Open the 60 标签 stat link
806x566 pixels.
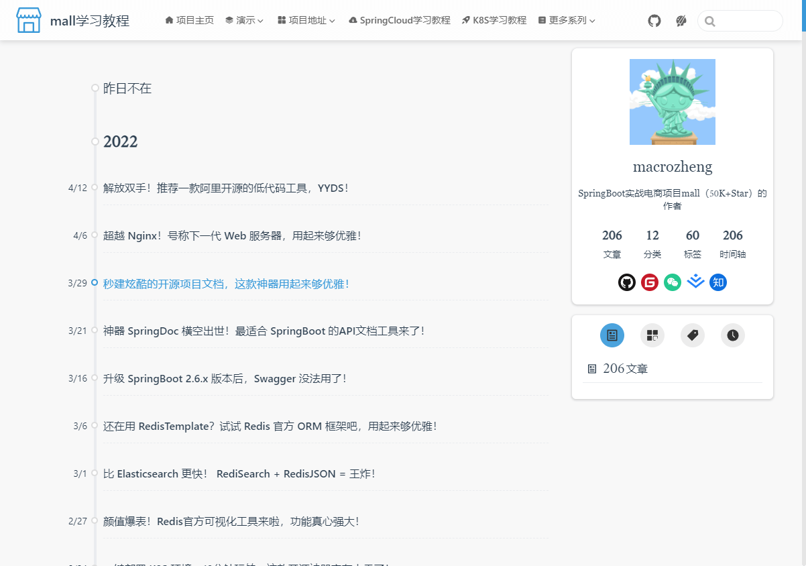click(x=693, y=243)
